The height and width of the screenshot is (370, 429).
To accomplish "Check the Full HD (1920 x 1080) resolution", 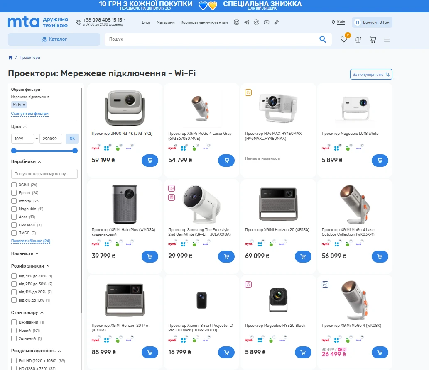I will (14, 361).
